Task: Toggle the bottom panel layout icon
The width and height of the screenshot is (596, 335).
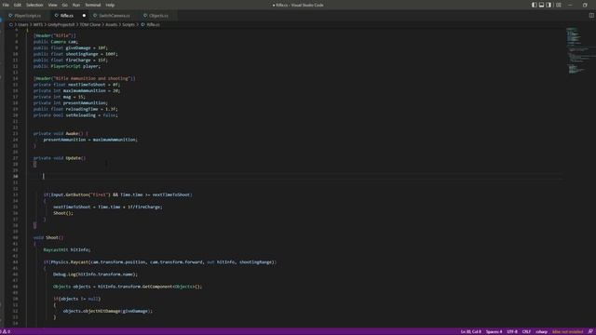Action: pos(541,5)
